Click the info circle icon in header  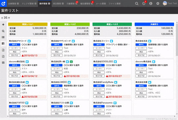(x=151, y=4)
